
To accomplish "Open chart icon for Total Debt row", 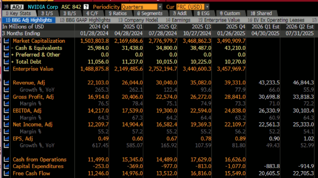I will click(6, 62).
